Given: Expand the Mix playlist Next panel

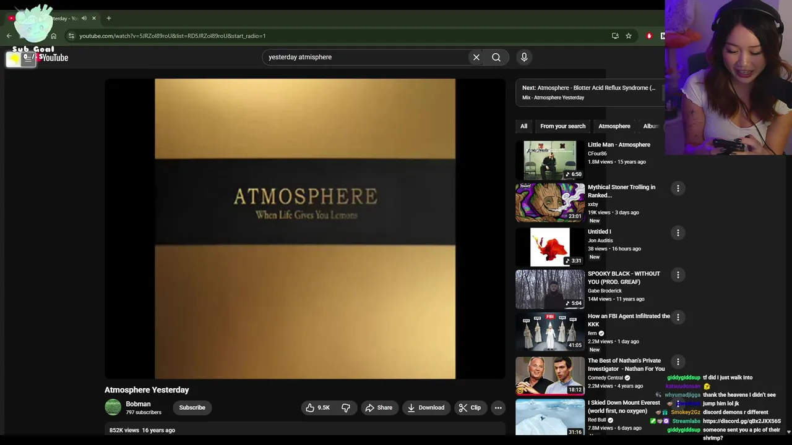Looking at the screenshot, I should pyautogui.click(x=590, y=92).
